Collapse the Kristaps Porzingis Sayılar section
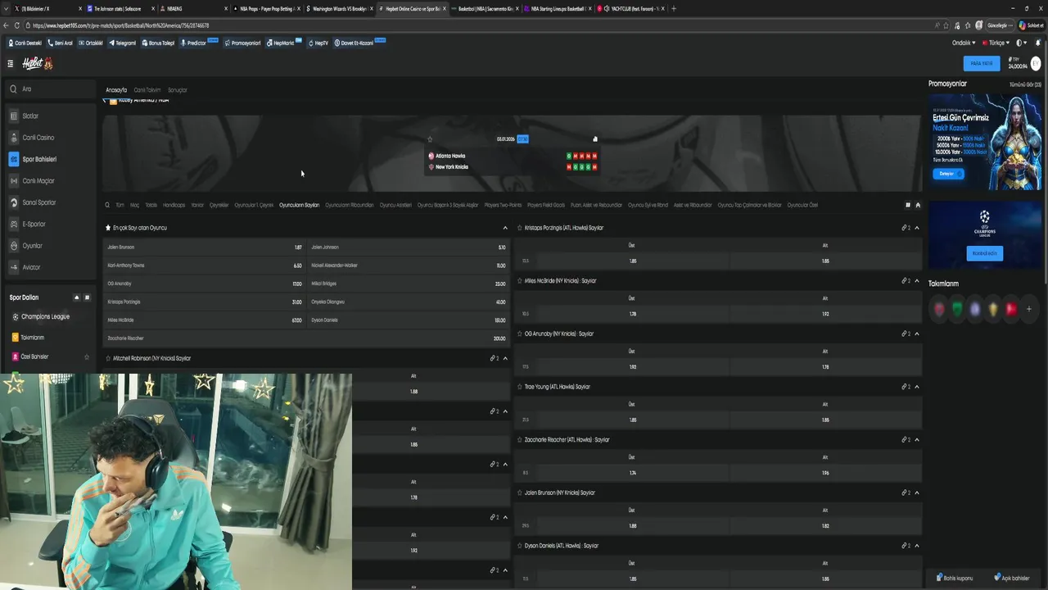Screen dimensions: 1048x590 click(x=917, y=228)
